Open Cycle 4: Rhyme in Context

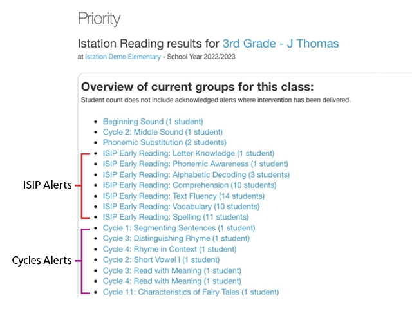169,249
